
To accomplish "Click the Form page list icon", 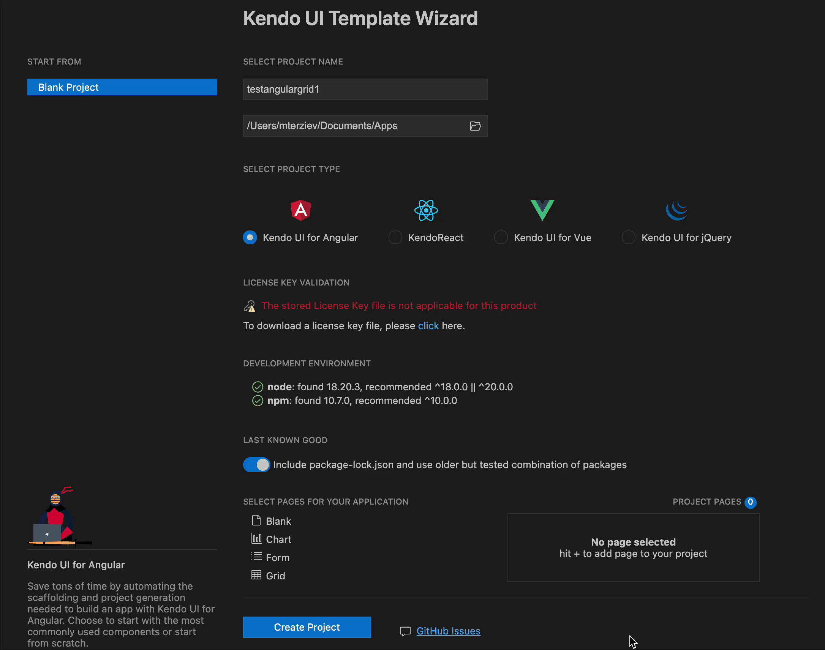I will (x=257, y=556).
